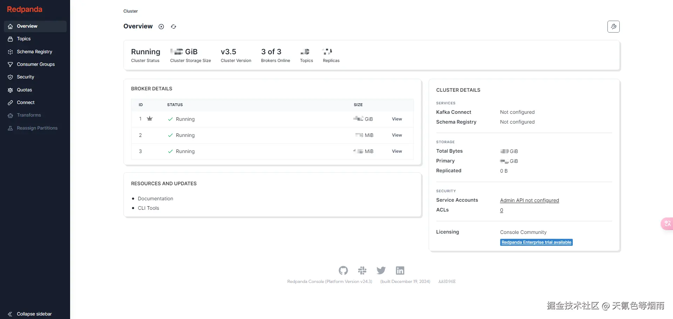Click the Overview home icon in sidebar
Viewport: 673px width, 319px height.
11,26
